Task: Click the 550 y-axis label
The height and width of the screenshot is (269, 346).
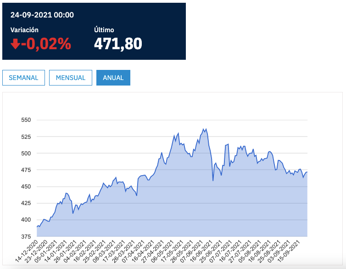Action: 26,120
